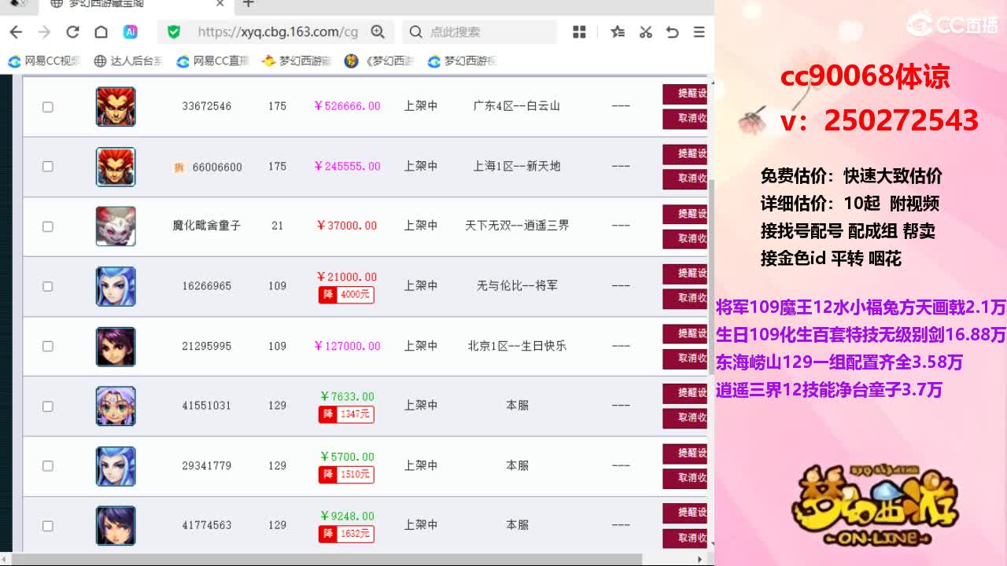Click the scissors screenshot icon
The image size is (1007, 566).
(x=646, y=32)
